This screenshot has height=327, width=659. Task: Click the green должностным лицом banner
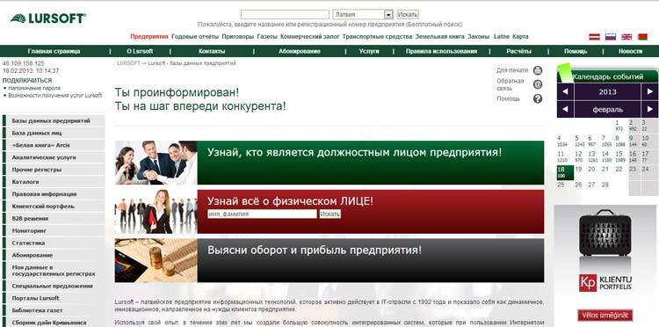coord(329,163)
